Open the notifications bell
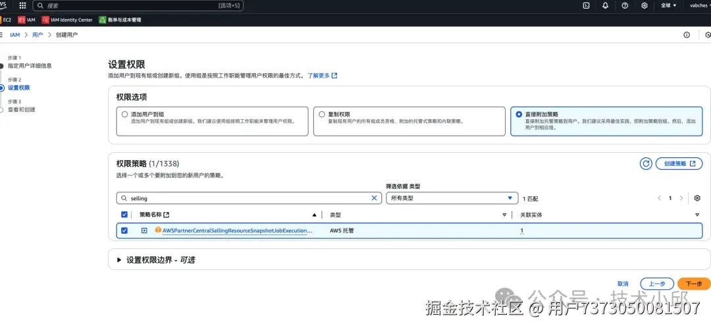 [606, 5]
